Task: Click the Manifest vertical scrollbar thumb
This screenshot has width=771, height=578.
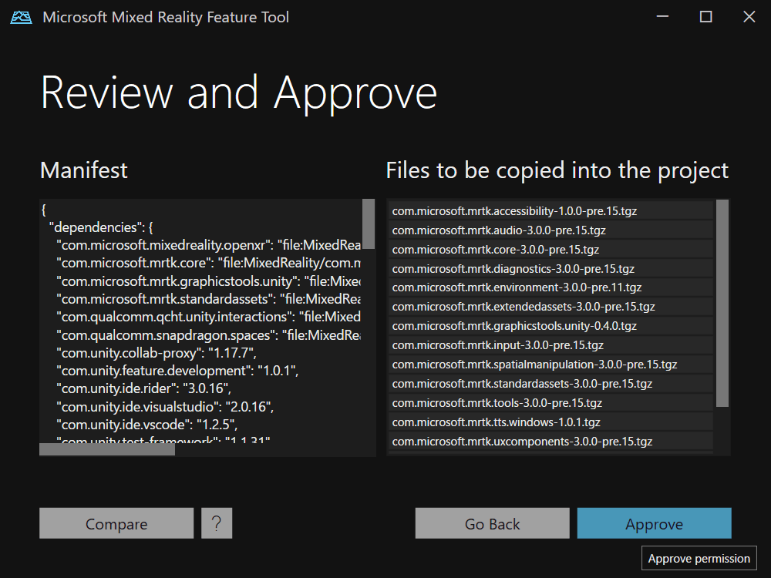Action: click(x=369, y=223)
